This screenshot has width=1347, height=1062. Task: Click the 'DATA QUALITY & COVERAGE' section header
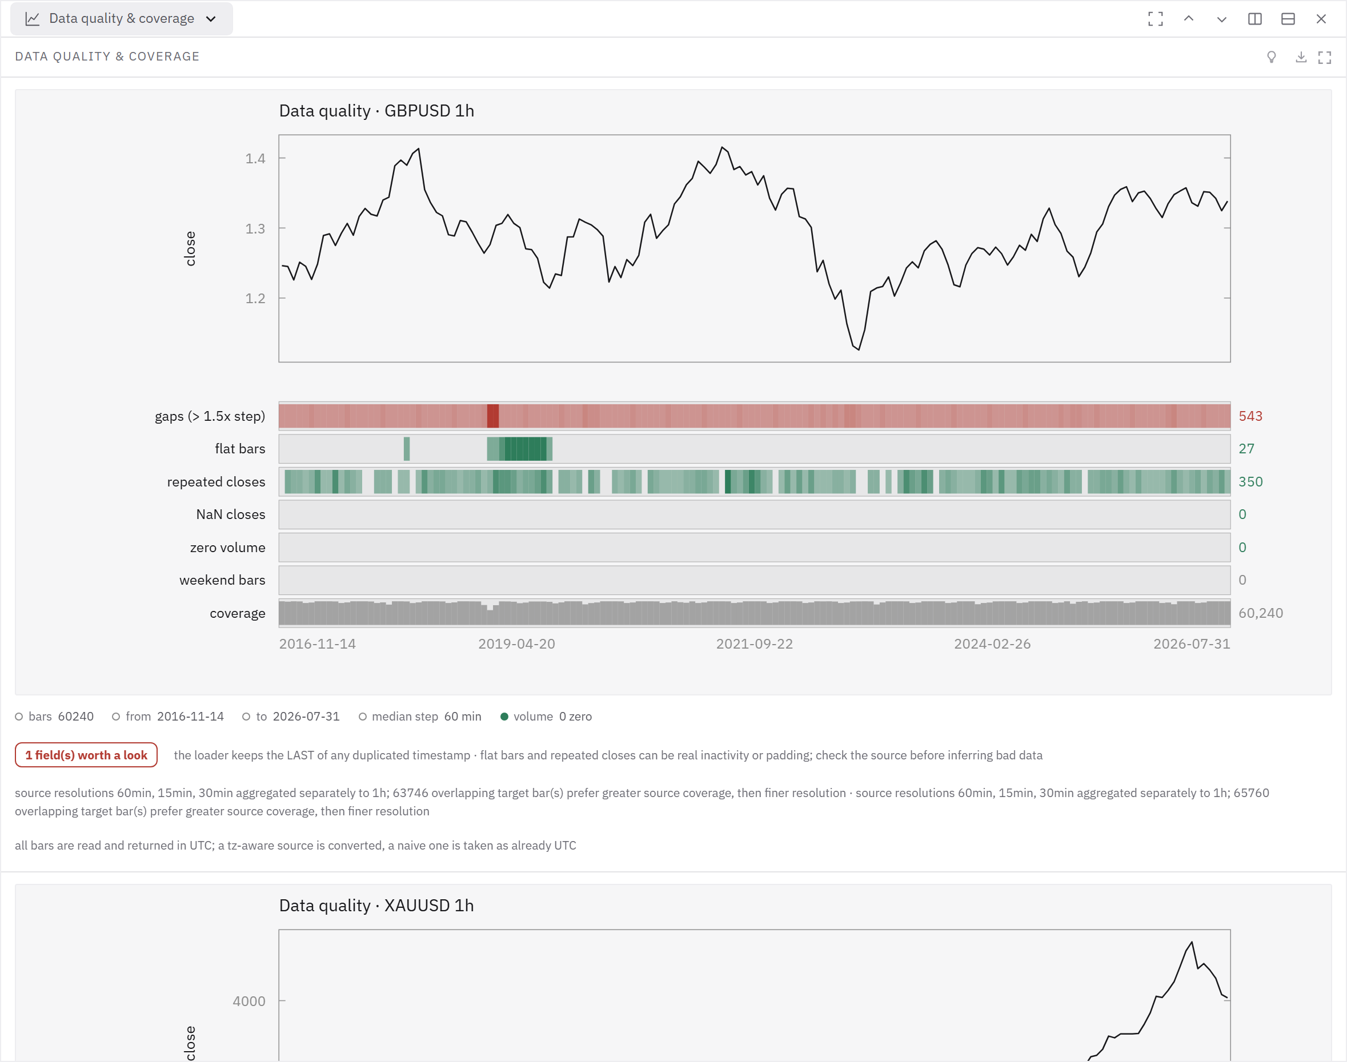tap(107, 57)
